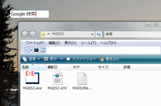Sort by 名前 column header
The height and width of the screenshot is (106, 161).
tap(33, 67)
